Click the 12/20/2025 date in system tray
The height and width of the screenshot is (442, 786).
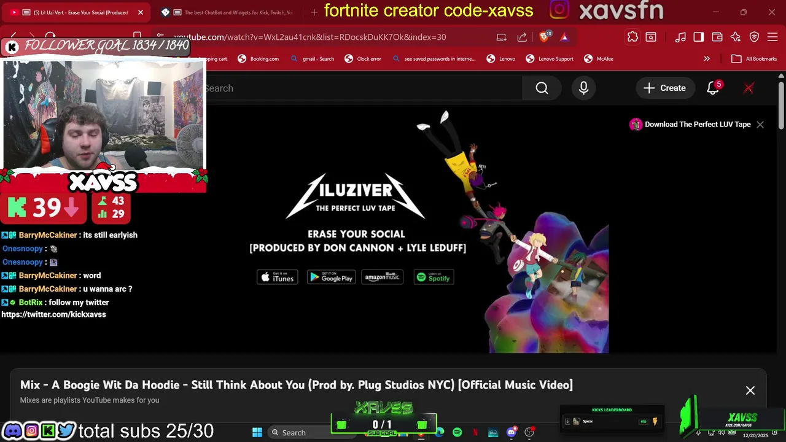tap(755, 436)
